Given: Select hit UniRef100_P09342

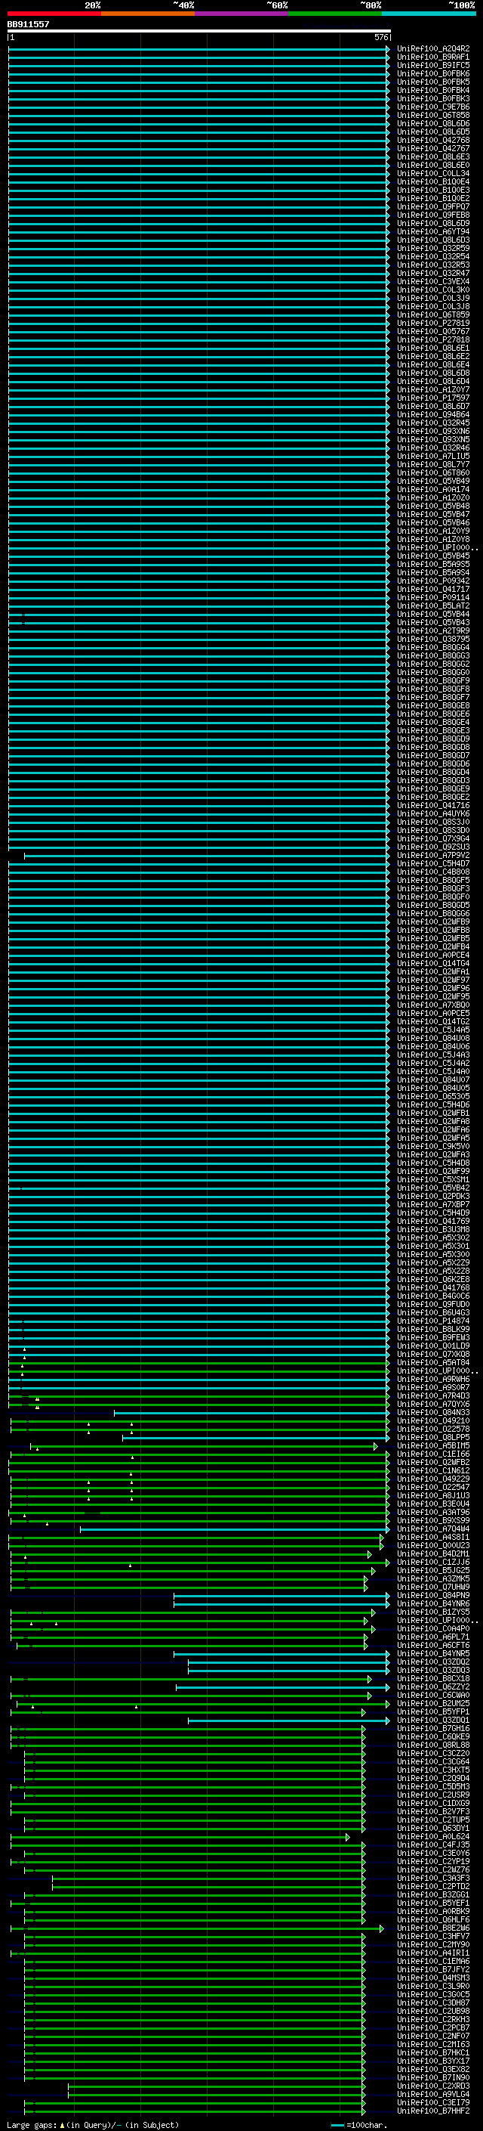Looking at the screenshot, I should point(433,581).
